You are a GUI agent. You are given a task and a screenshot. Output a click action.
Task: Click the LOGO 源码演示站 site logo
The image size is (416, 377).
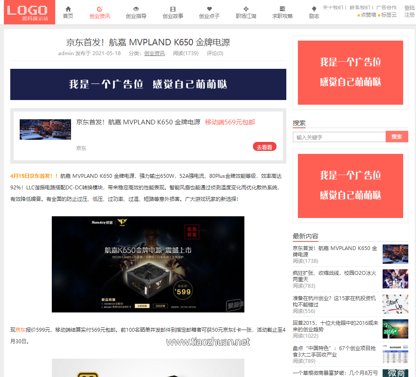click(x=30, y=12)
